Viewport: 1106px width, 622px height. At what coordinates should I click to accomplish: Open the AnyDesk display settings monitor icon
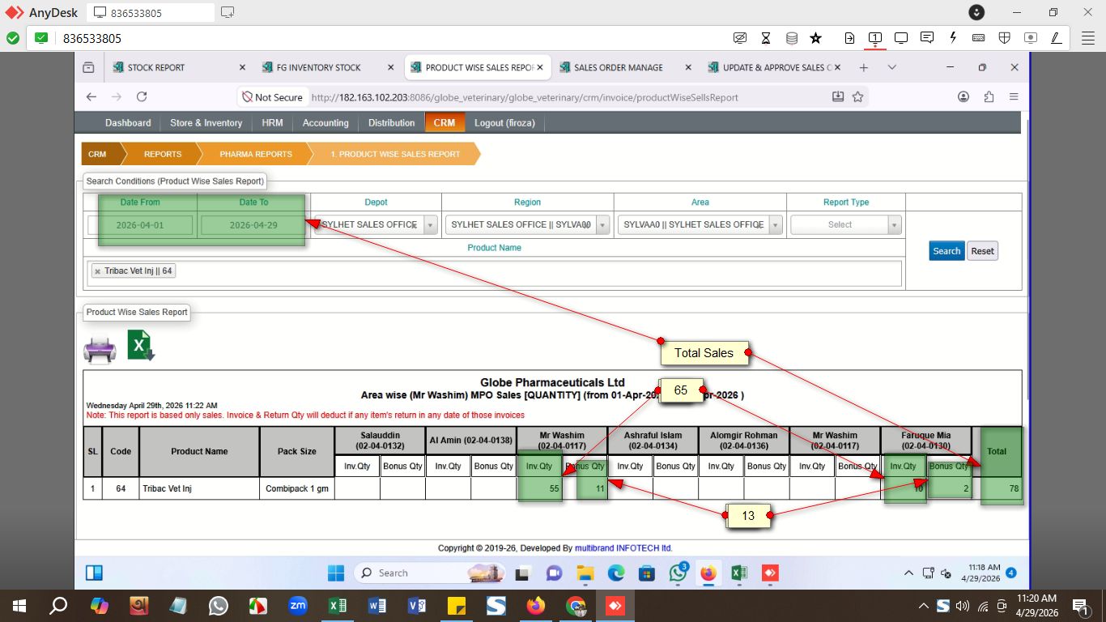(901, 38)
